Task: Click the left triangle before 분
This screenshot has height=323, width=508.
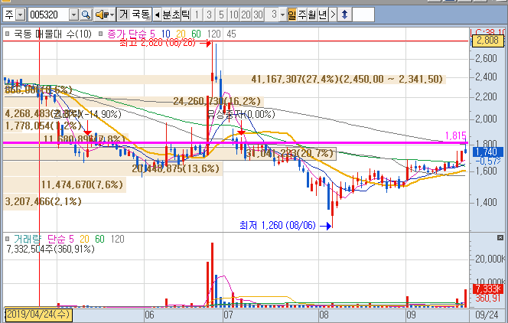Action: (x=157, y=15)
